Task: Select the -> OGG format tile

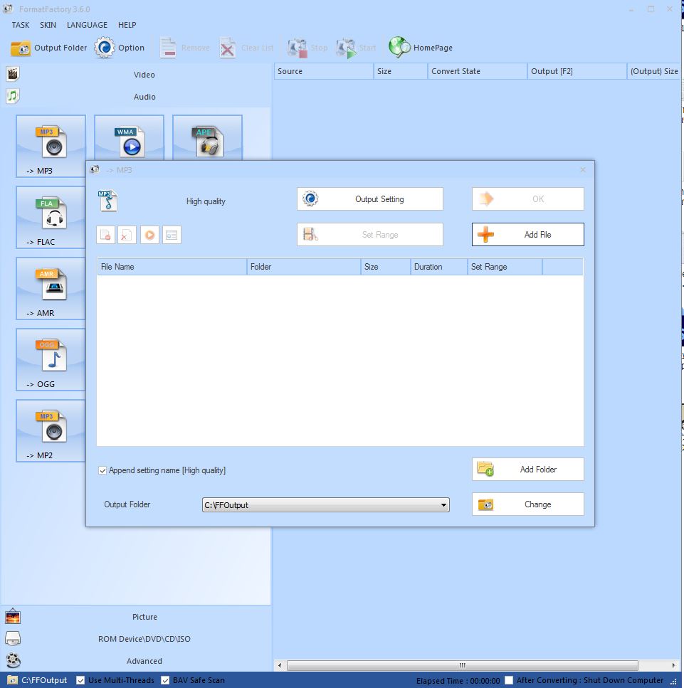Action: [x=51, y=359]
